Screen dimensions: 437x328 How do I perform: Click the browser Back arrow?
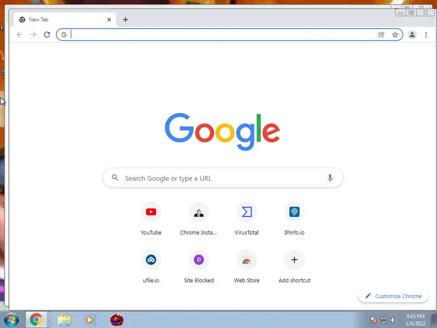tap(20, 35)
